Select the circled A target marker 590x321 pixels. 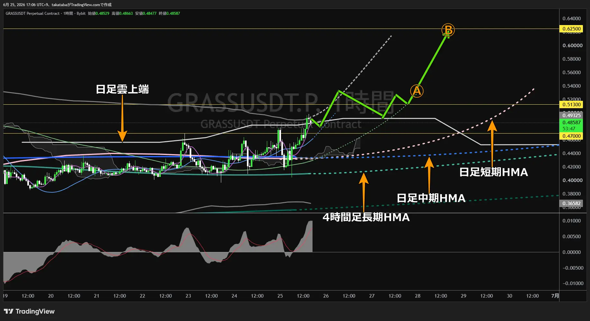tap(417, 91)
